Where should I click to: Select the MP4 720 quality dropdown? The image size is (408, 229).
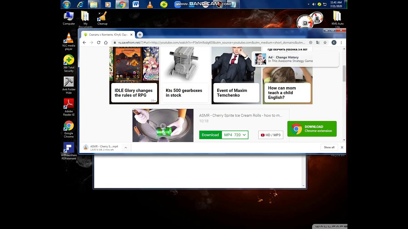[x=235, y=135]
